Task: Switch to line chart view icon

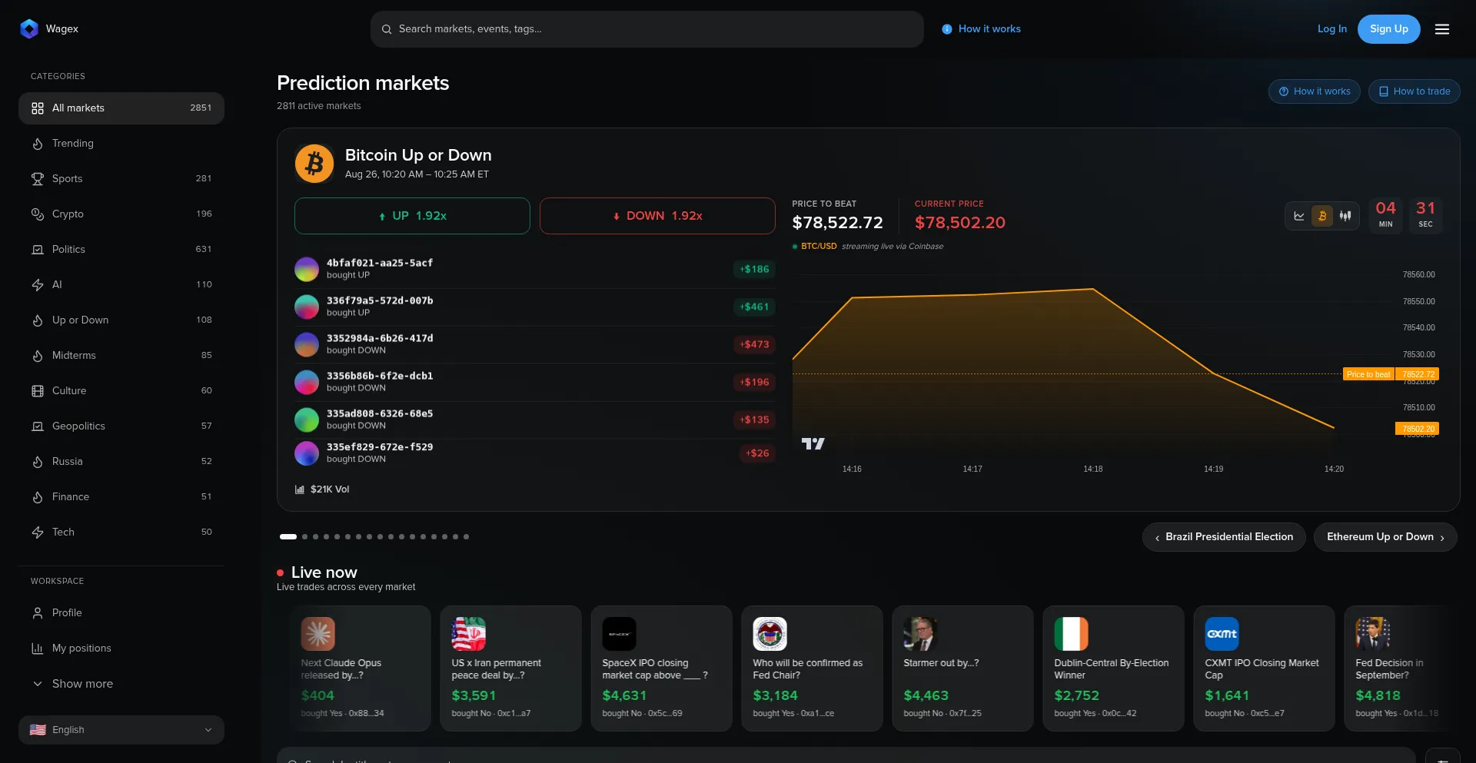Action: [x=1299, y=216]
